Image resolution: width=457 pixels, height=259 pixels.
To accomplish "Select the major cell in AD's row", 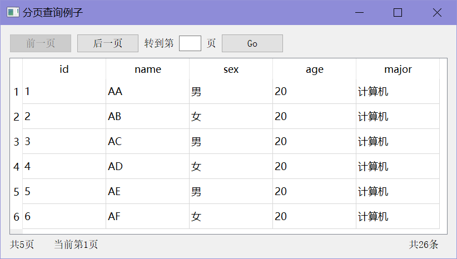I will [x=398, y=166].
